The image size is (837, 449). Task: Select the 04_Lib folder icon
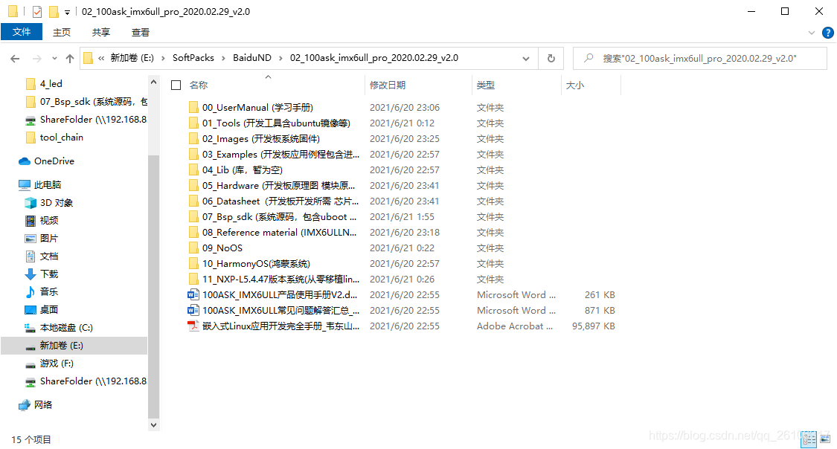(193, 169)
